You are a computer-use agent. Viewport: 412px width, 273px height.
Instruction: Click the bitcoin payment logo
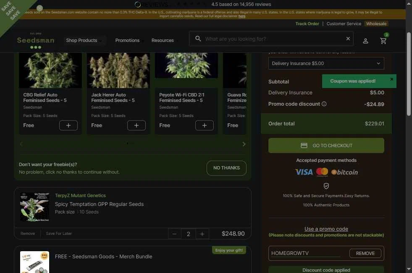coord(344,172)
